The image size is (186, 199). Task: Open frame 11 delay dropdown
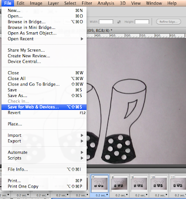tap(181, 195)
